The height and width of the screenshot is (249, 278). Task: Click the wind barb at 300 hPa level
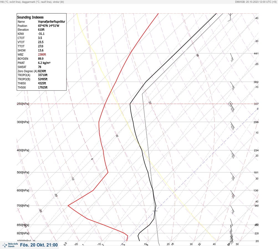click(232, 126)
